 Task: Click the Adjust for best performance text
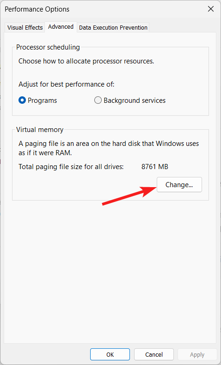click(67, 84)
